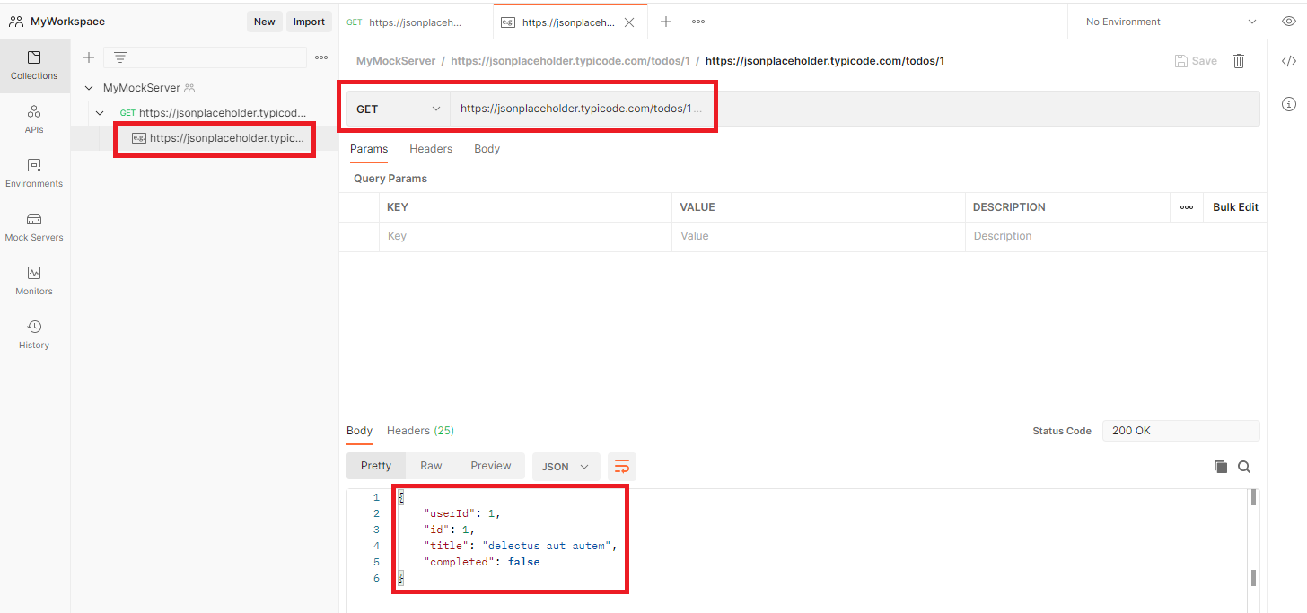Click MyMockServer breadcrumb link
This screenshot has height=613, width=1307.
coord(396,61)
